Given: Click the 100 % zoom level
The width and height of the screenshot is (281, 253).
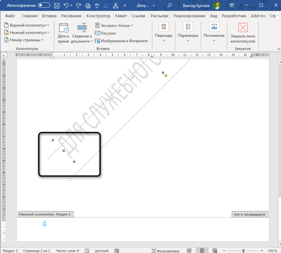Looking at the screenshot, I should (272, 251).
